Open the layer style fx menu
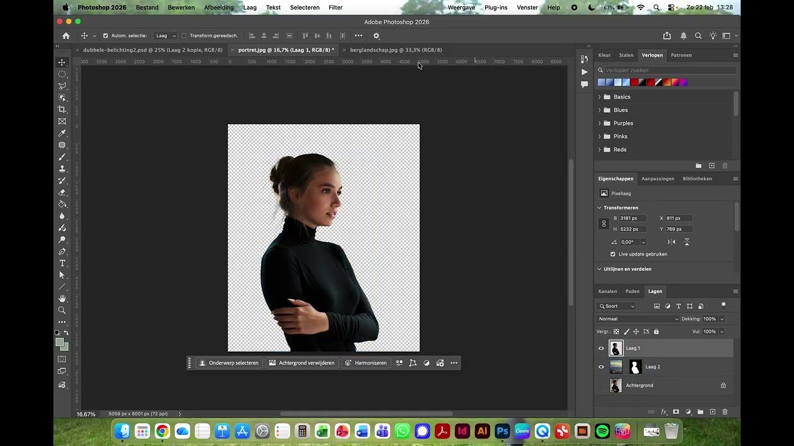The width and height of the screenshot is (794, 446). pyautogui.click(x=664, y=412)
